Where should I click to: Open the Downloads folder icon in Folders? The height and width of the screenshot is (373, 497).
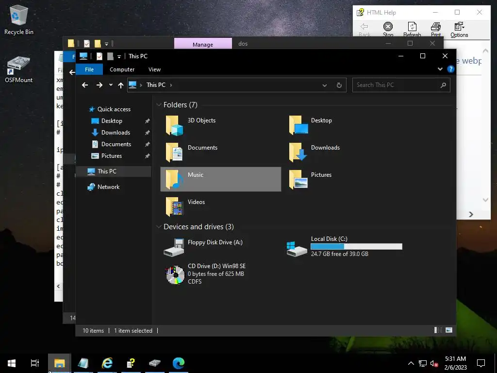tap(298, 152)
